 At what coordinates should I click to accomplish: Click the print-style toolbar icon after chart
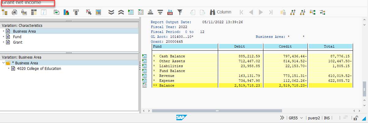tap(76, 12)
